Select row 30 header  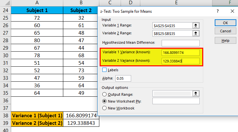coord(6,55)
